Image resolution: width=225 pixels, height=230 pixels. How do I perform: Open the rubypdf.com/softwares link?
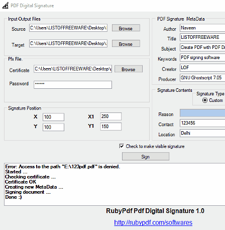[x=153, y=222]
